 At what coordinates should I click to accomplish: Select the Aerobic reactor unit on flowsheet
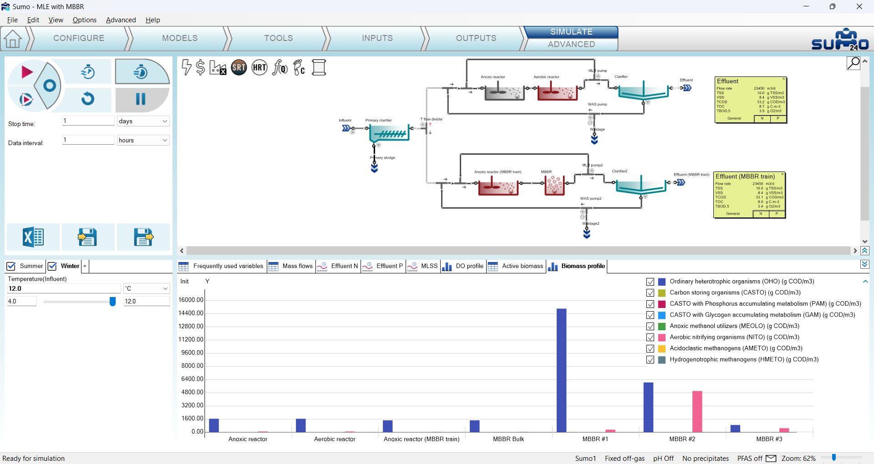557,91
